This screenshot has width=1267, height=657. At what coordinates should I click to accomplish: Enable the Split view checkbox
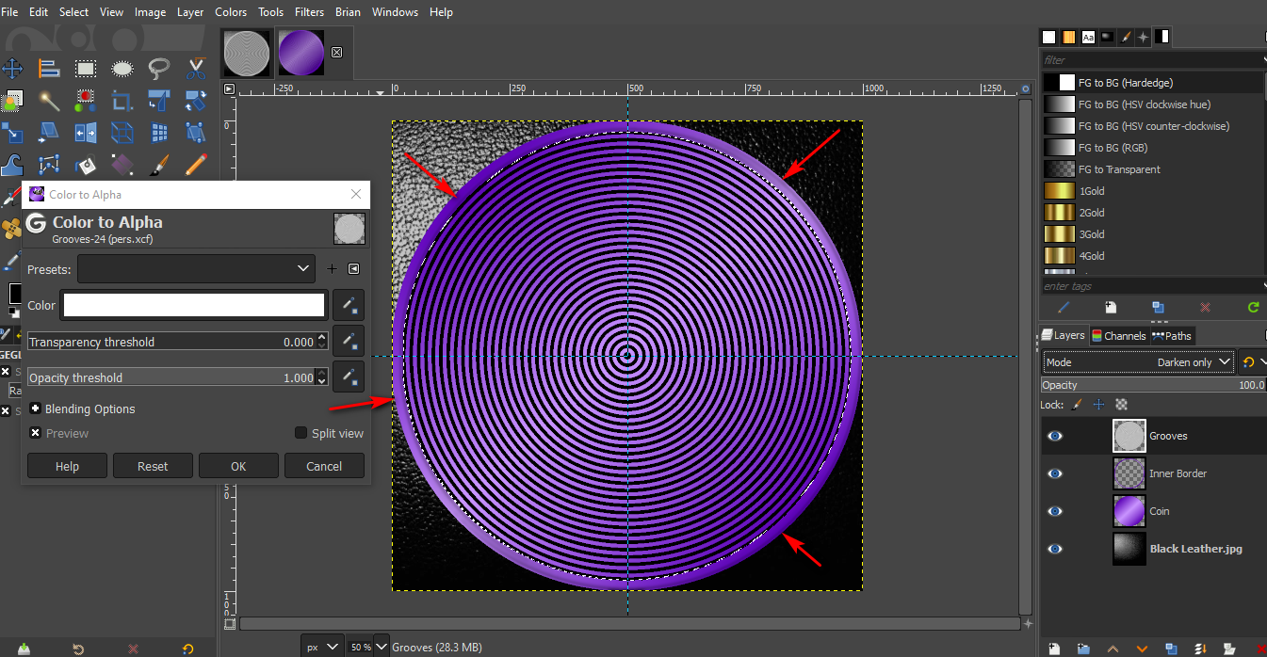301,433
